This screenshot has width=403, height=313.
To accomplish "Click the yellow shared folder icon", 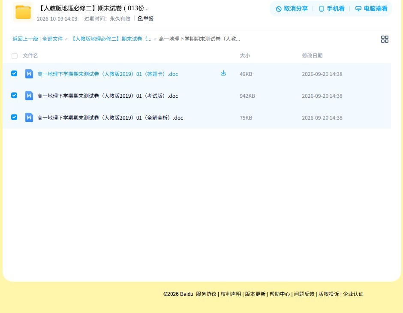I will [x=23, y=12].
